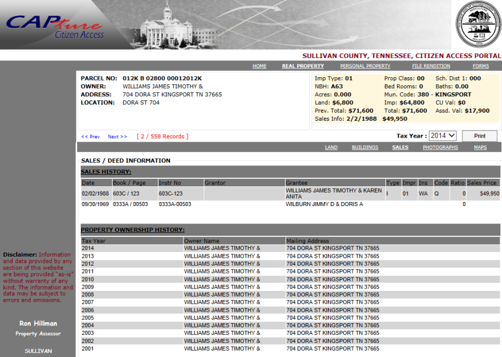
Task: Click the Ratio column header
Action: tap(458, 183)
